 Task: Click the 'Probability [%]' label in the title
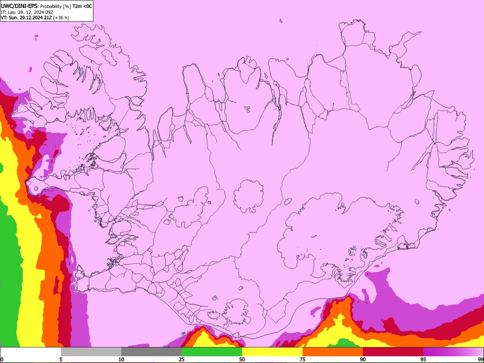(56, 6)
